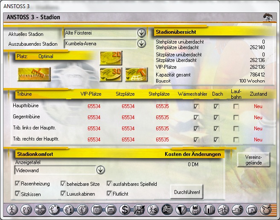Viewport: 280px width, 220px height.
Task: Toggle Dach checkbox for Gegentribüne
Action: pos(216,117)
